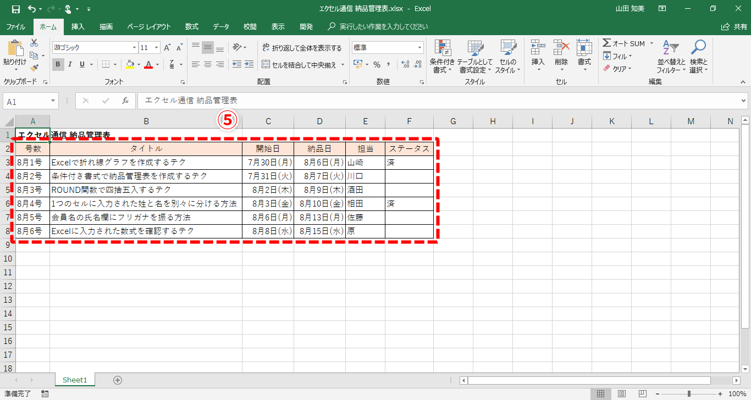This screenshot has height=400, width=751.
Task: Switch to the Formulas (数式) tab
Action: click(x=192, y=26)
